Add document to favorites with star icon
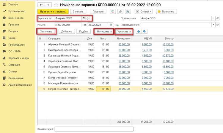 [56, 5]
